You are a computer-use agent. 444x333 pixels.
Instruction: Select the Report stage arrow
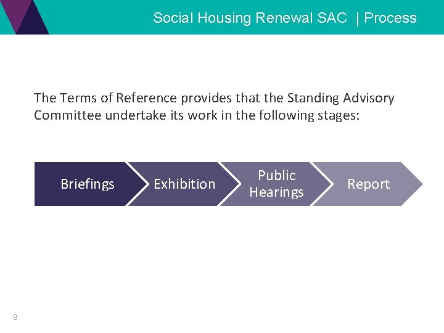368,184
